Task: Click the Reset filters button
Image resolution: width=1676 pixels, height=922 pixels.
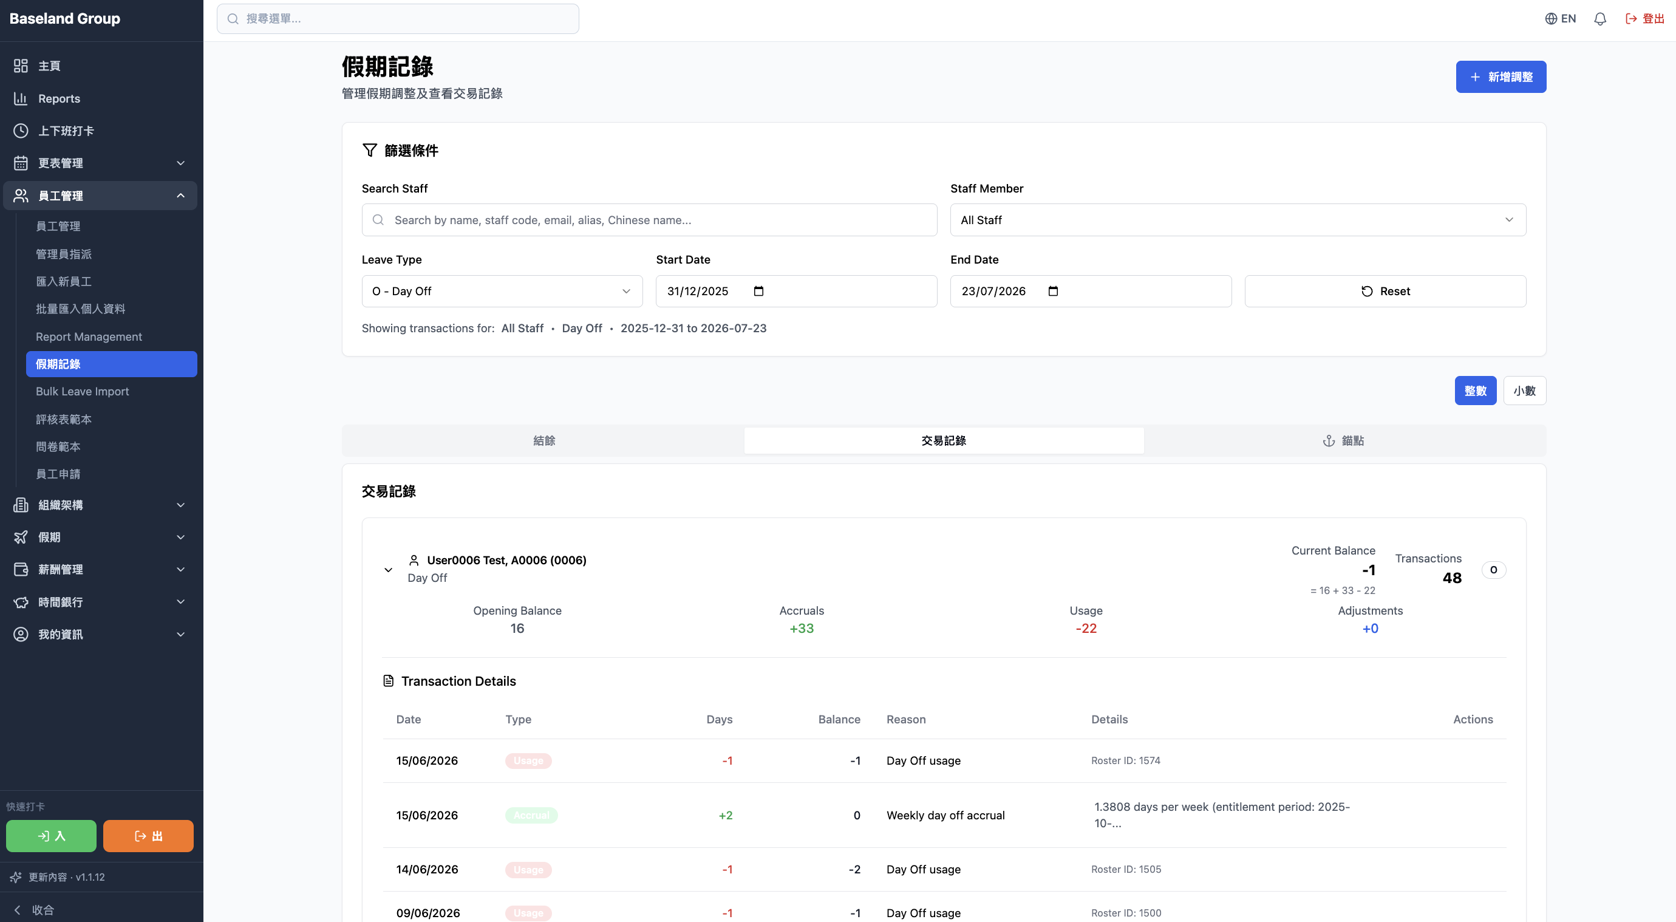Action: 1385,291
